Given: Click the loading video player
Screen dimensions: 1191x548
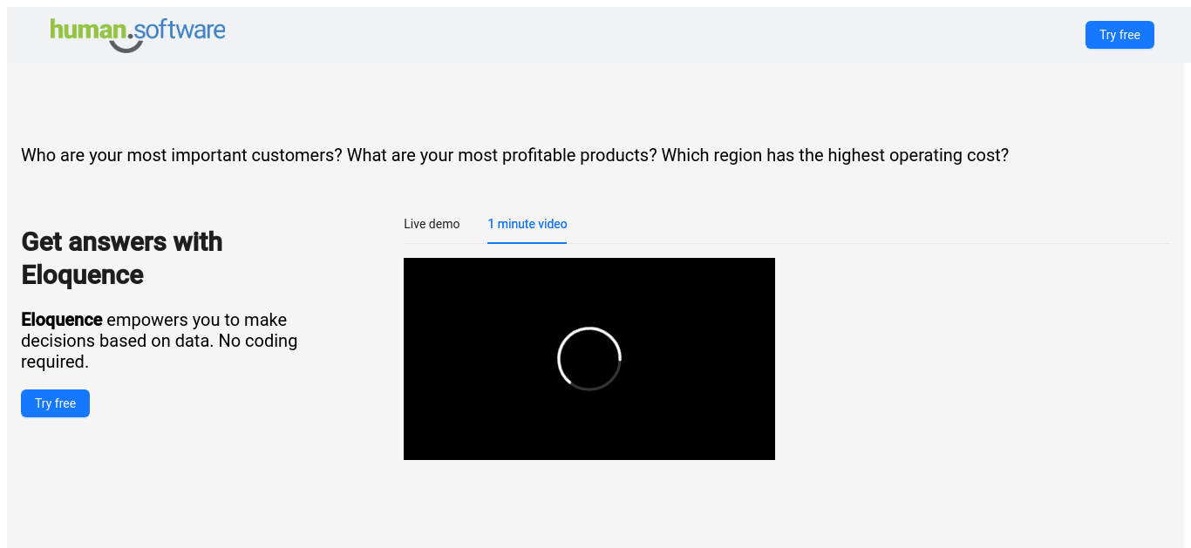Looking at the screenshot, I should (x=589, y=359).
